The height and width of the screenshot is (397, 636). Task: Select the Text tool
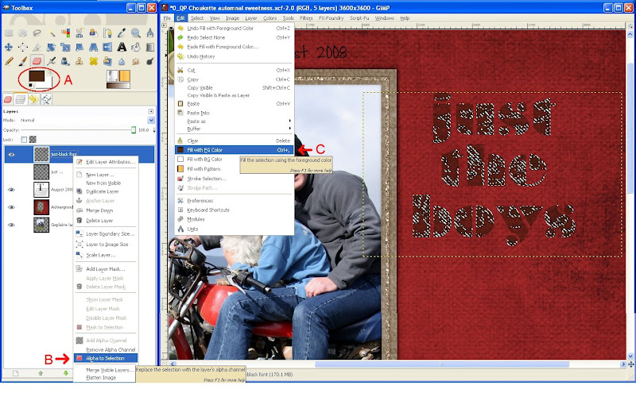122,47
